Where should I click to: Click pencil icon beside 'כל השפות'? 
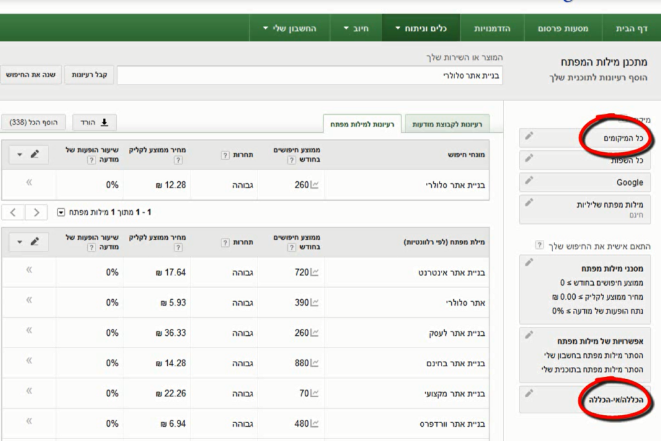pyautogui.click(x=529, y=158)
